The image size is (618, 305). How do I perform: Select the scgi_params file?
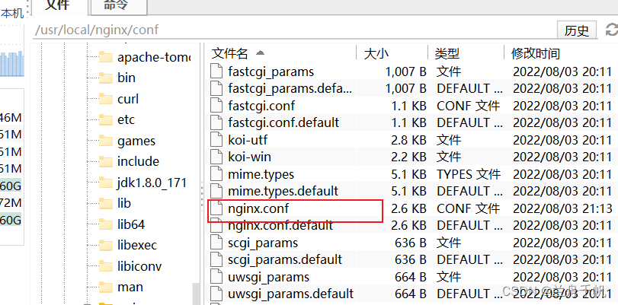[x=262, y=243]
